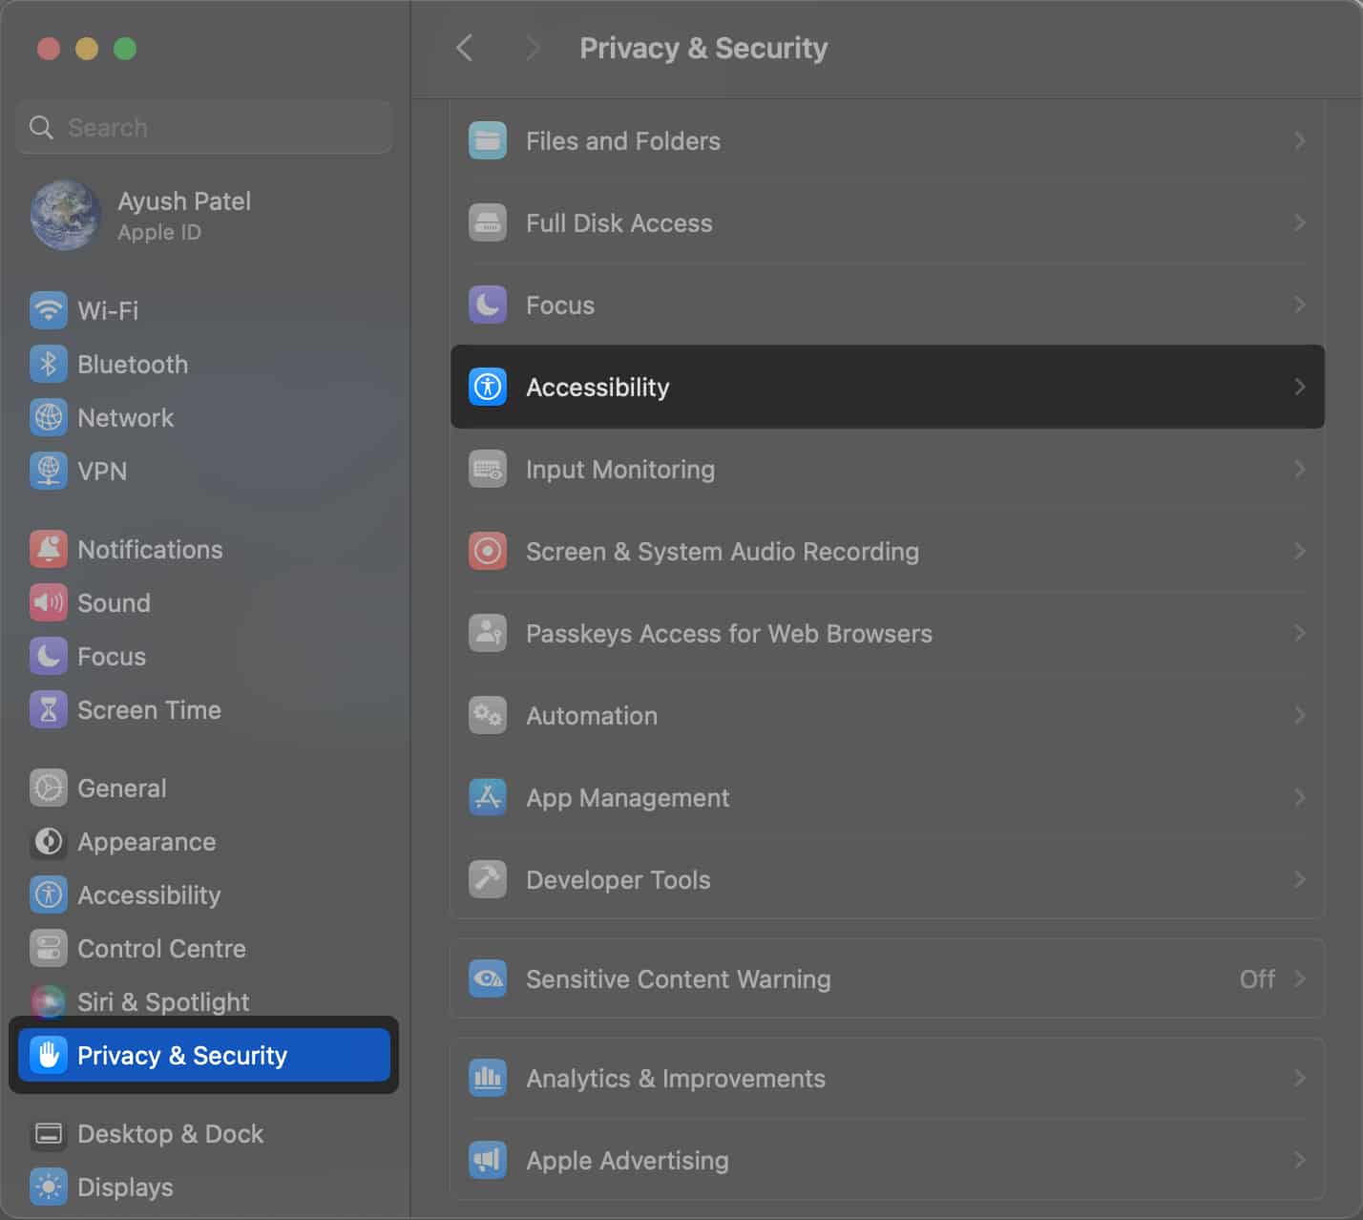Click the Focus moon icon in main pane
This screenshot has height=1220, width=1363.
click(x=488, y=305)
